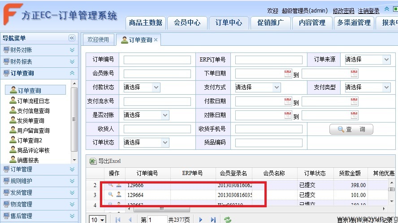Go to last page of results
The image size is (398, 223).
coord(213,220)
